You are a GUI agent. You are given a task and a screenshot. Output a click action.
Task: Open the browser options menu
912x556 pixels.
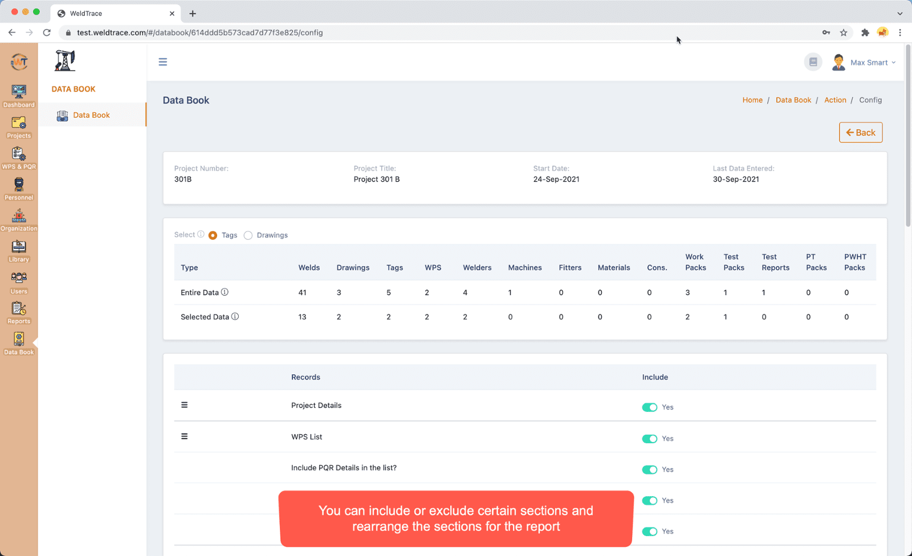[x=900, y=32]
